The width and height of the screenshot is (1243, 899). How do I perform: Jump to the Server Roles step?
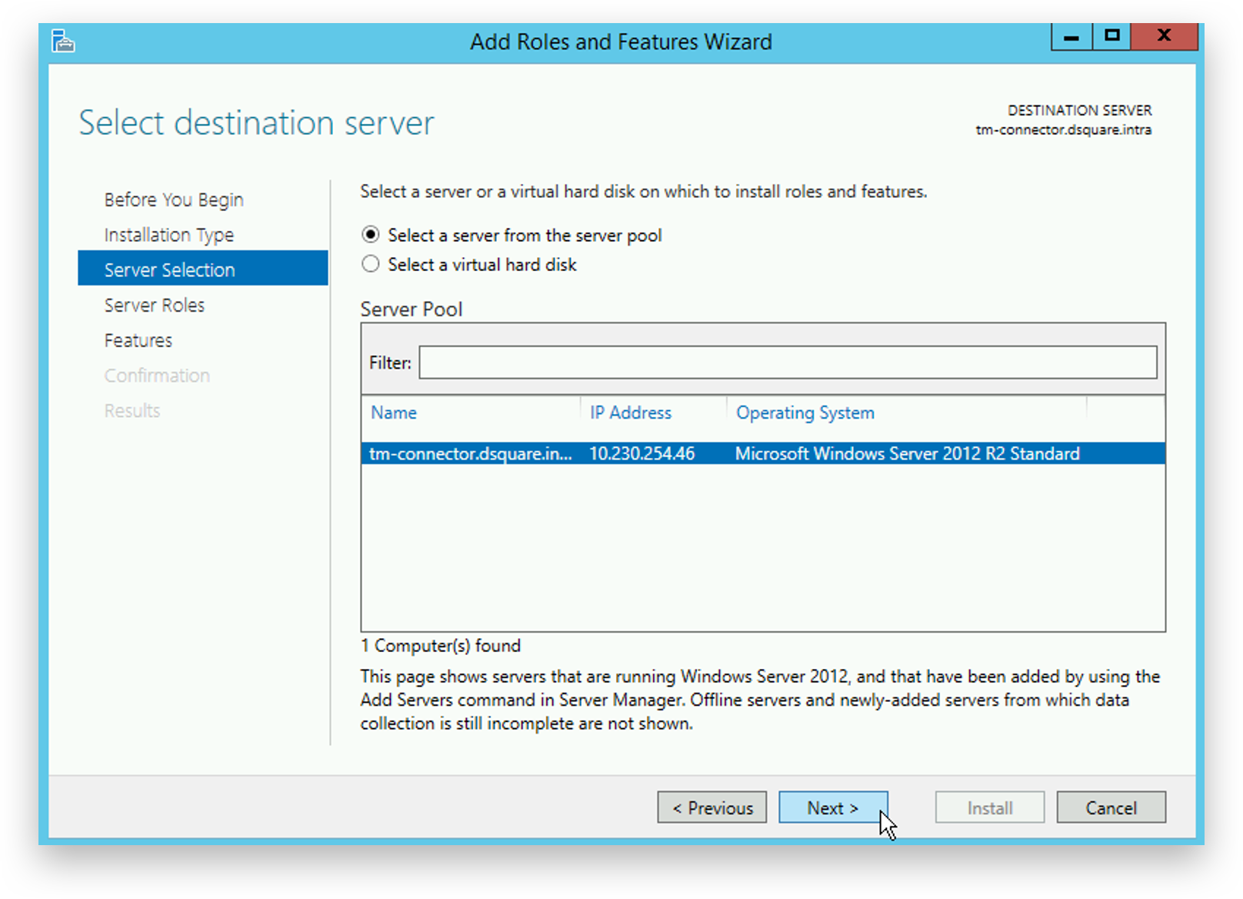tap(155, 306)
